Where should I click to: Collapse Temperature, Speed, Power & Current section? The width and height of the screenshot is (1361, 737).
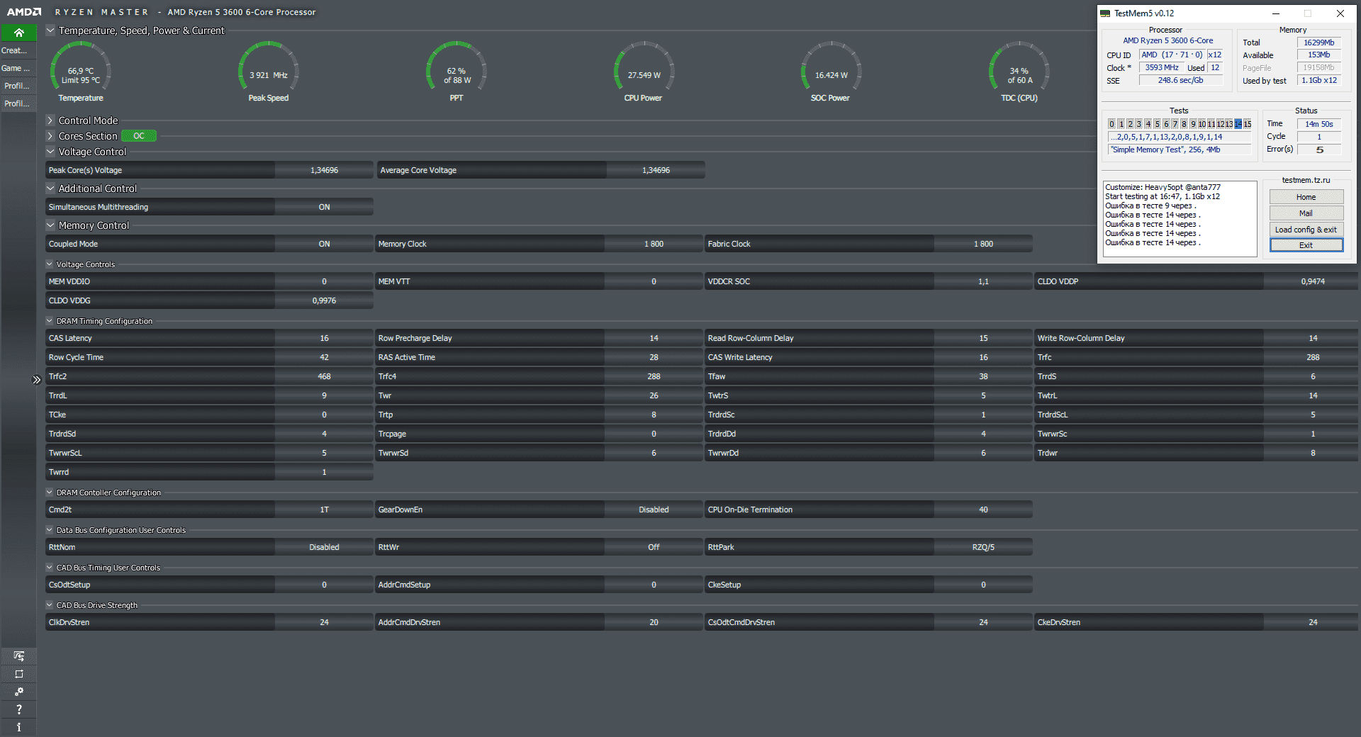(50, 30)
